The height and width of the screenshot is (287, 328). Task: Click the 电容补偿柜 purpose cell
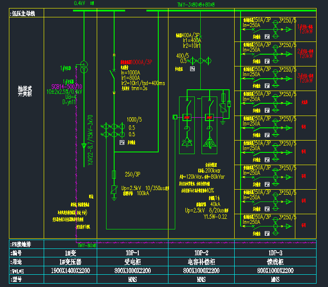point(201,262)
